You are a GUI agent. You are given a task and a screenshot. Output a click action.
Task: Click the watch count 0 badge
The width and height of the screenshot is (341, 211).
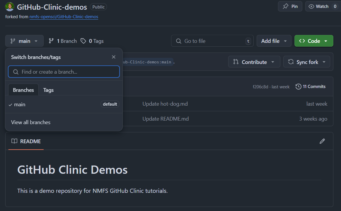335,6
